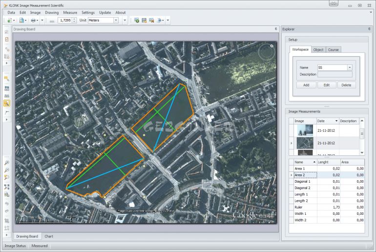Screen dimensions: 376x252
Task: Open the Data menu
Action: click(x=11, y=13)
